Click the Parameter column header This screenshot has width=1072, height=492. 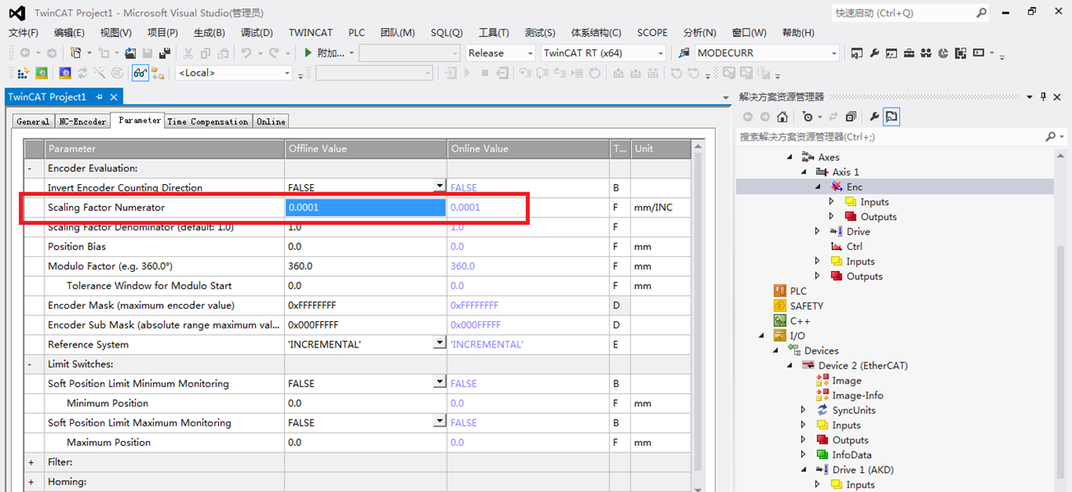(x=165, y=149)
